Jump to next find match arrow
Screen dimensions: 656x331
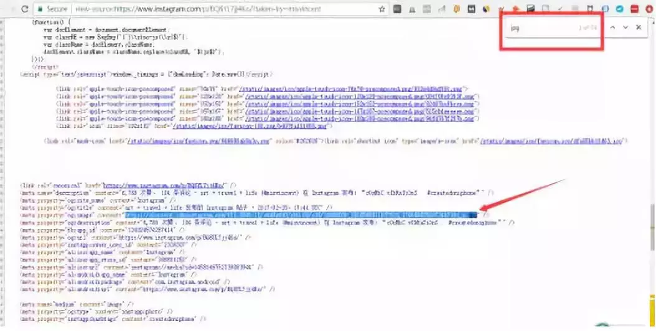(626, 27)
